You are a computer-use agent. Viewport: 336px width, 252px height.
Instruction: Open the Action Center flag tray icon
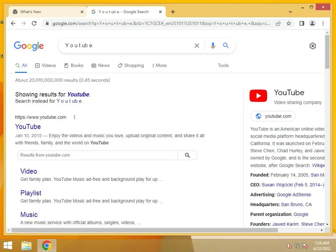[305, 246]
